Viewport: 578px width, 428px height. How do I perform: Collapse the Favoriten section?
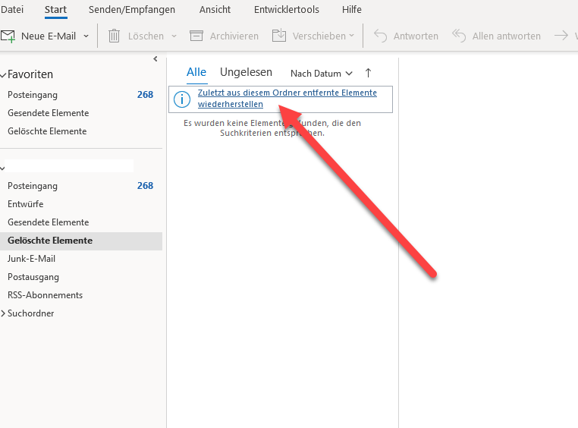4,74
